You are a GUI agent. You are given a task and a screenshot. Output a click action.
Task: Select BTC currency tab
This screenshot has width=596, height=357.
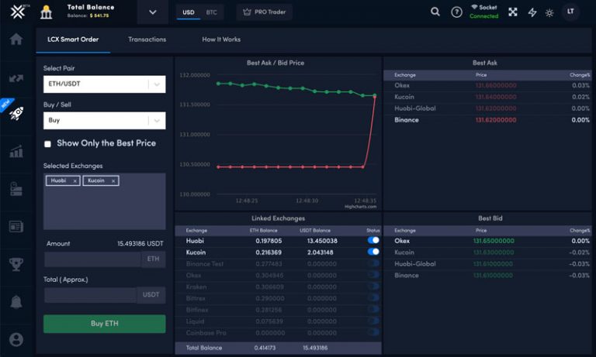pyautogui.click(x=211, y=12)
